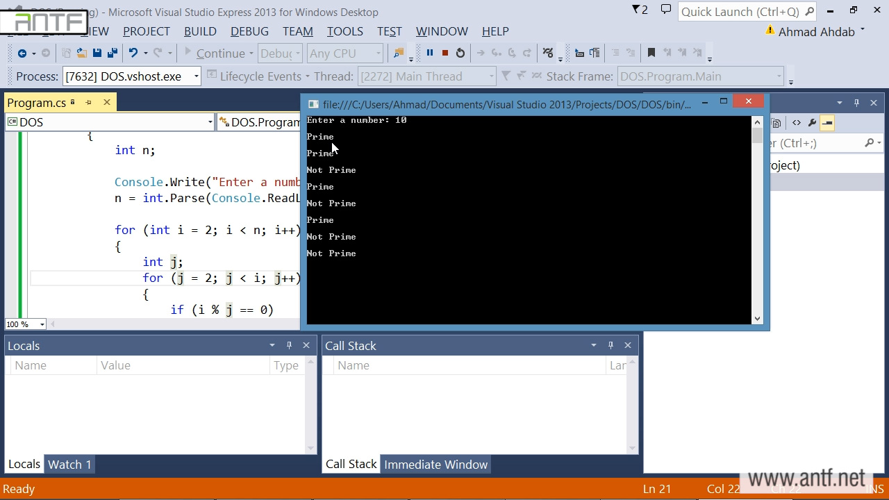Toggle auto-hide pin on Locals panel
889x500 pixels.
(x=289, y=345)
